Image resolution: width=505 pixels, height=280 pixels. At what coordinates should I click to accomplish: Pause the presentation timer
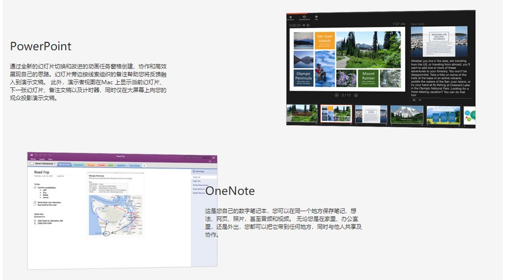pyautogui.click(x=304, y=25)
